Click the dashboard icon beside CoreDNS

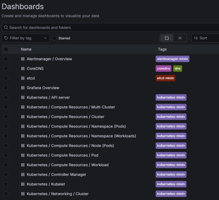click(23, 69)
